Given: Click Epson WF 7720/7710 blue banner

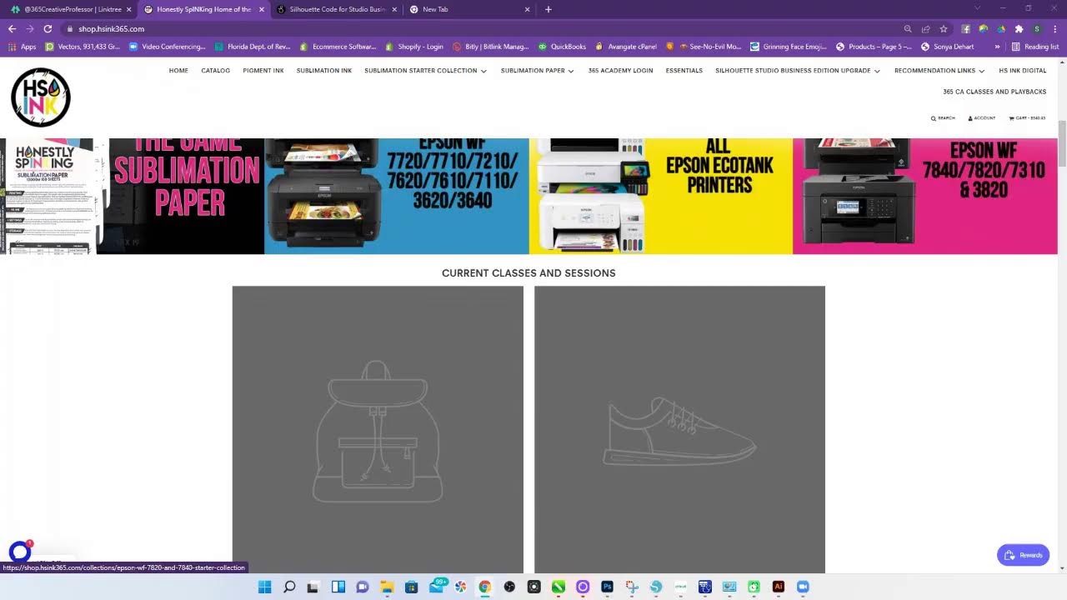Looking at the screenshot, I should point(397,196).
